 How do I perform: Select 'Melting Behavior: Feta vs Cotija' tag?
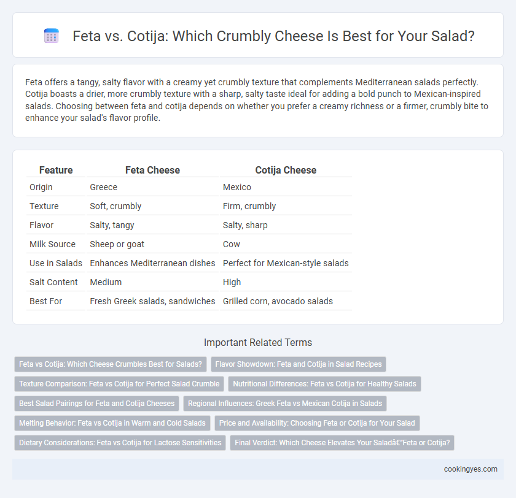pos(112,423)
